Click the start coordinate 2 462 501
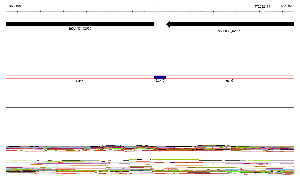The image size is (300, 179). point(13,6)
